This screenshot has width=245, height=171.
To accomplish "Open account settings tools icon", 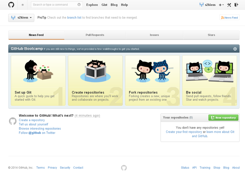I will (x=229, y=5).
